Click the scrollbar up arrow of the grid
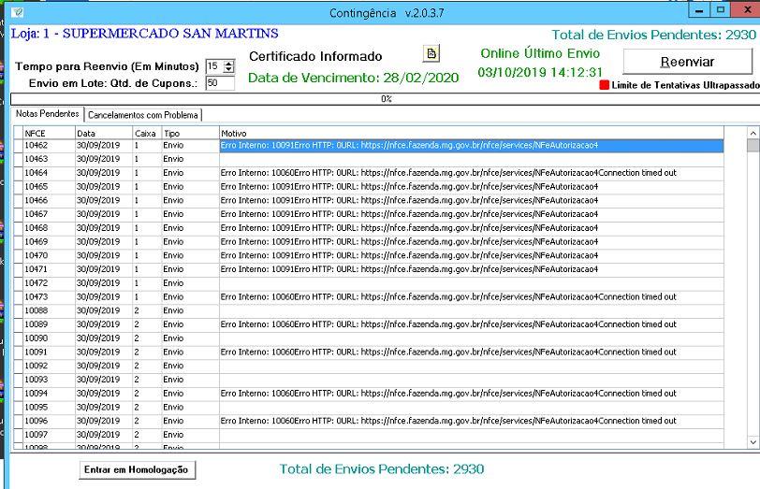 click(753, 133)
